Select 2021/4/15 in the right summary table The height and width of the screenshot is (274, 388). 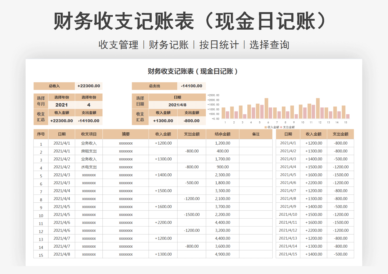coord(288,254)
